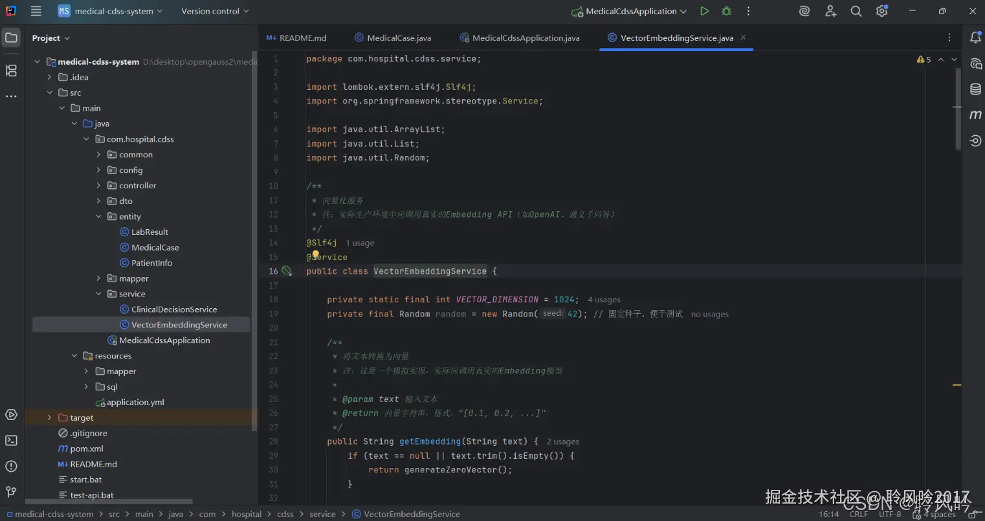This screenshot has width=985, height=521.
Task: Debug MedicalCdssApplication
Action: click(727, 11)
